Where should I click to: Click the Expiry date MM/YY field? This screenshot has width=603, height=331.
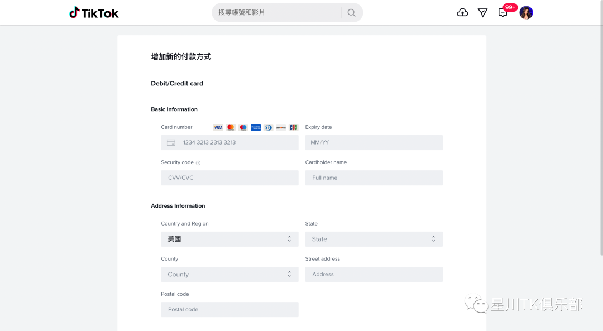click(374, 142)
